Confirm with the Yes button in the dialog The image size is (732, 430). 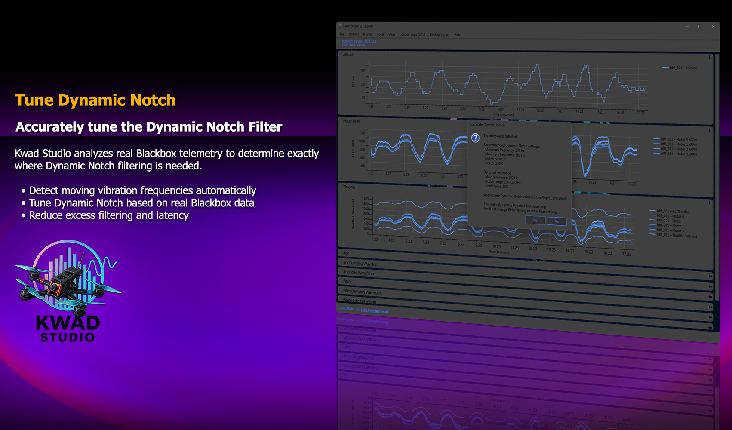[535, 220]
